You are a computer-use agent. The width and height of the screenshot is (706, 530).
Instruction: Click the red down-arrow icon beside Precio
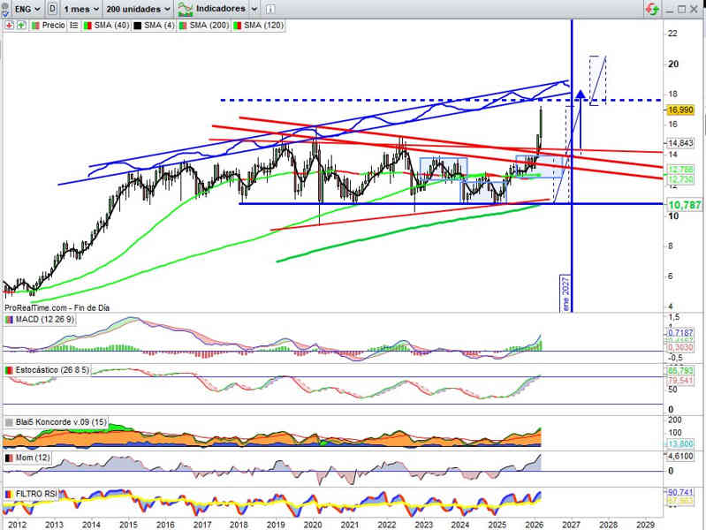tap(9, 26)
